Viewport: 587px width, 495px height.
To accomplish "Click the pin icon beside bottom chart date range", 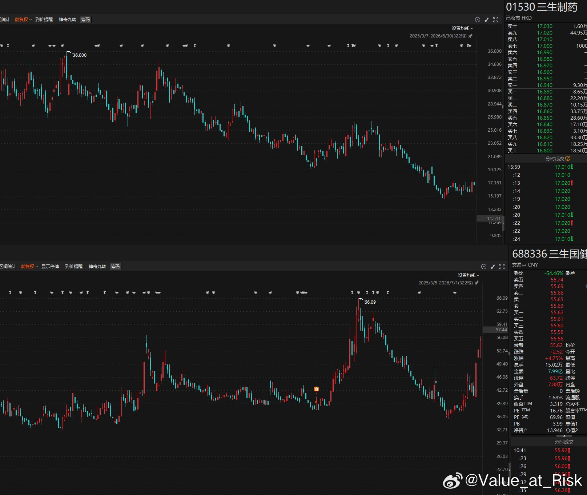I will [477, 283].
